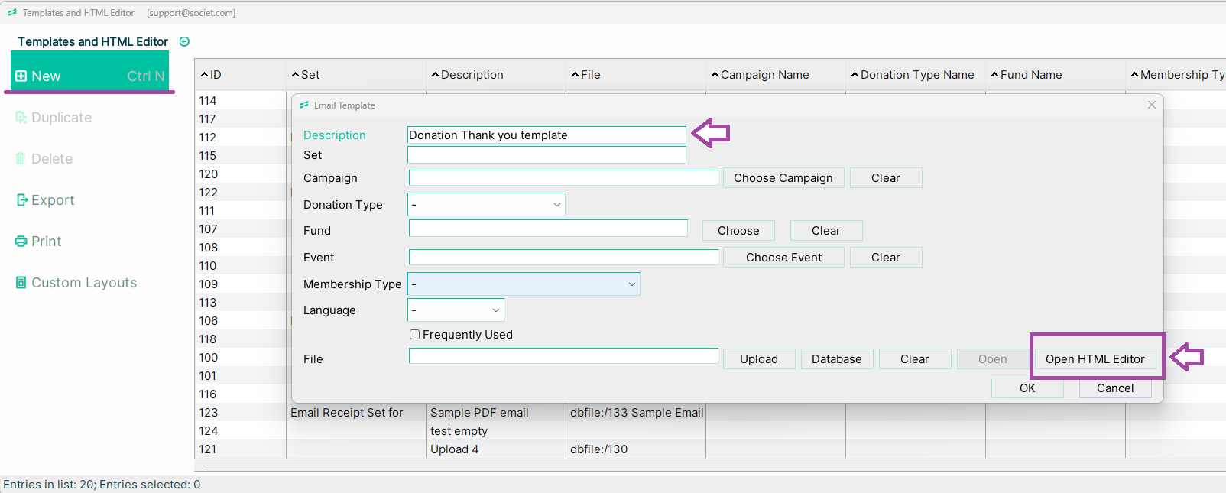1226x493 pixels.
Task: Clear the Event field
Action: (x=886, y=258)
